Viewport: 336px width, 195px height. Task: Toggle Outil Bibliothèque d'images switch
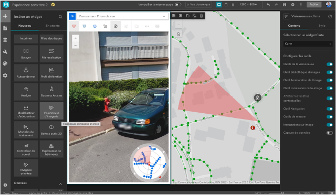330,72
